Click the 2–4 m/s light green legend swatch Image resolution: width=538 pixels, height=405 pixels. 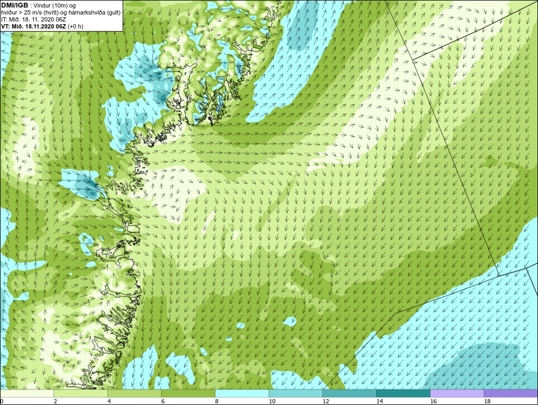click(81, 393)
